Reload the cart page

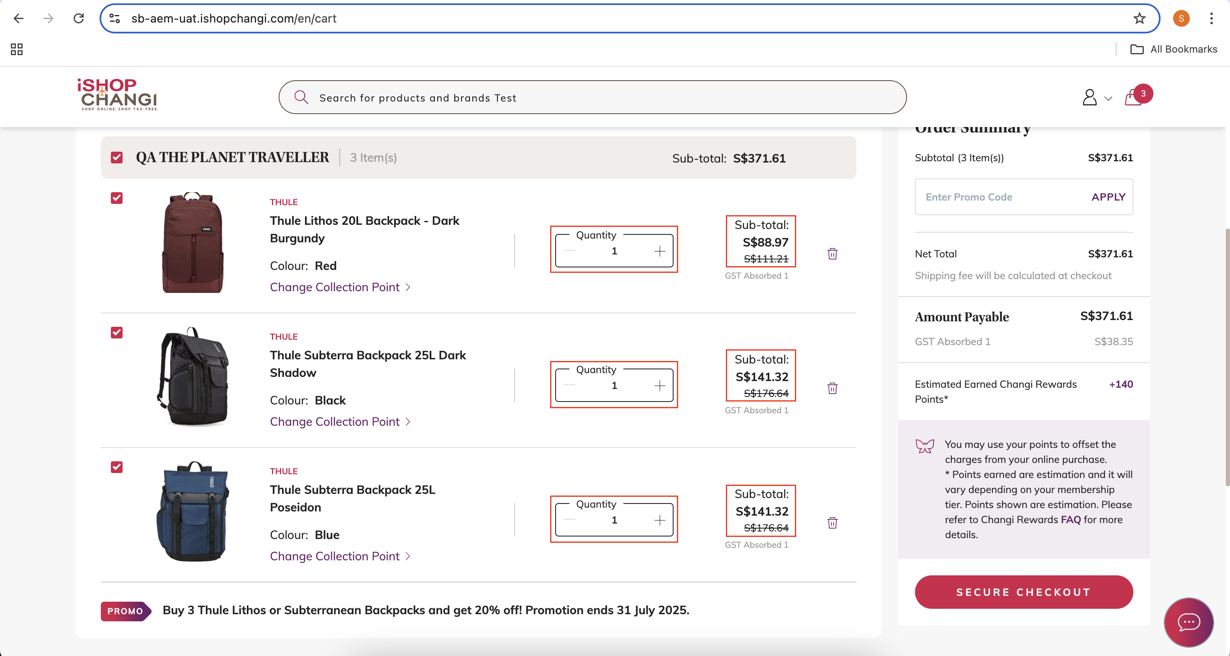(x=79, y=18)
